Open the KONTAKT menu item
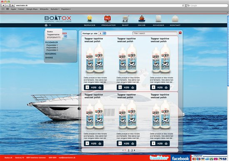Image resolution: width=229 pixels, height=161 pixels. click(175, 25)
